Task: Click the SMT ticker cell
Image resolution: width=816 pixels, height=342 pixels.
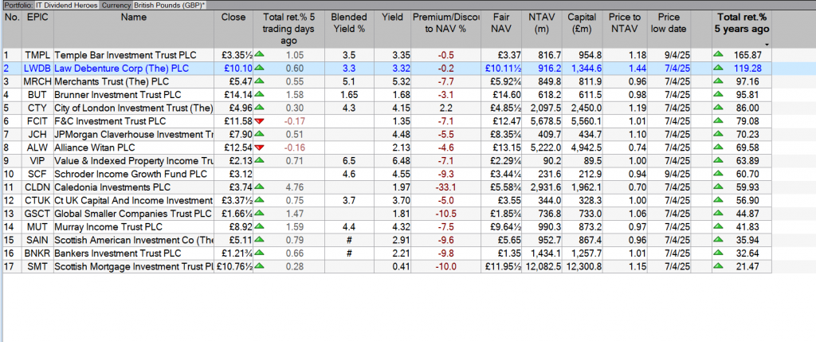Action: pyautogui.click(x=37, y=267)
